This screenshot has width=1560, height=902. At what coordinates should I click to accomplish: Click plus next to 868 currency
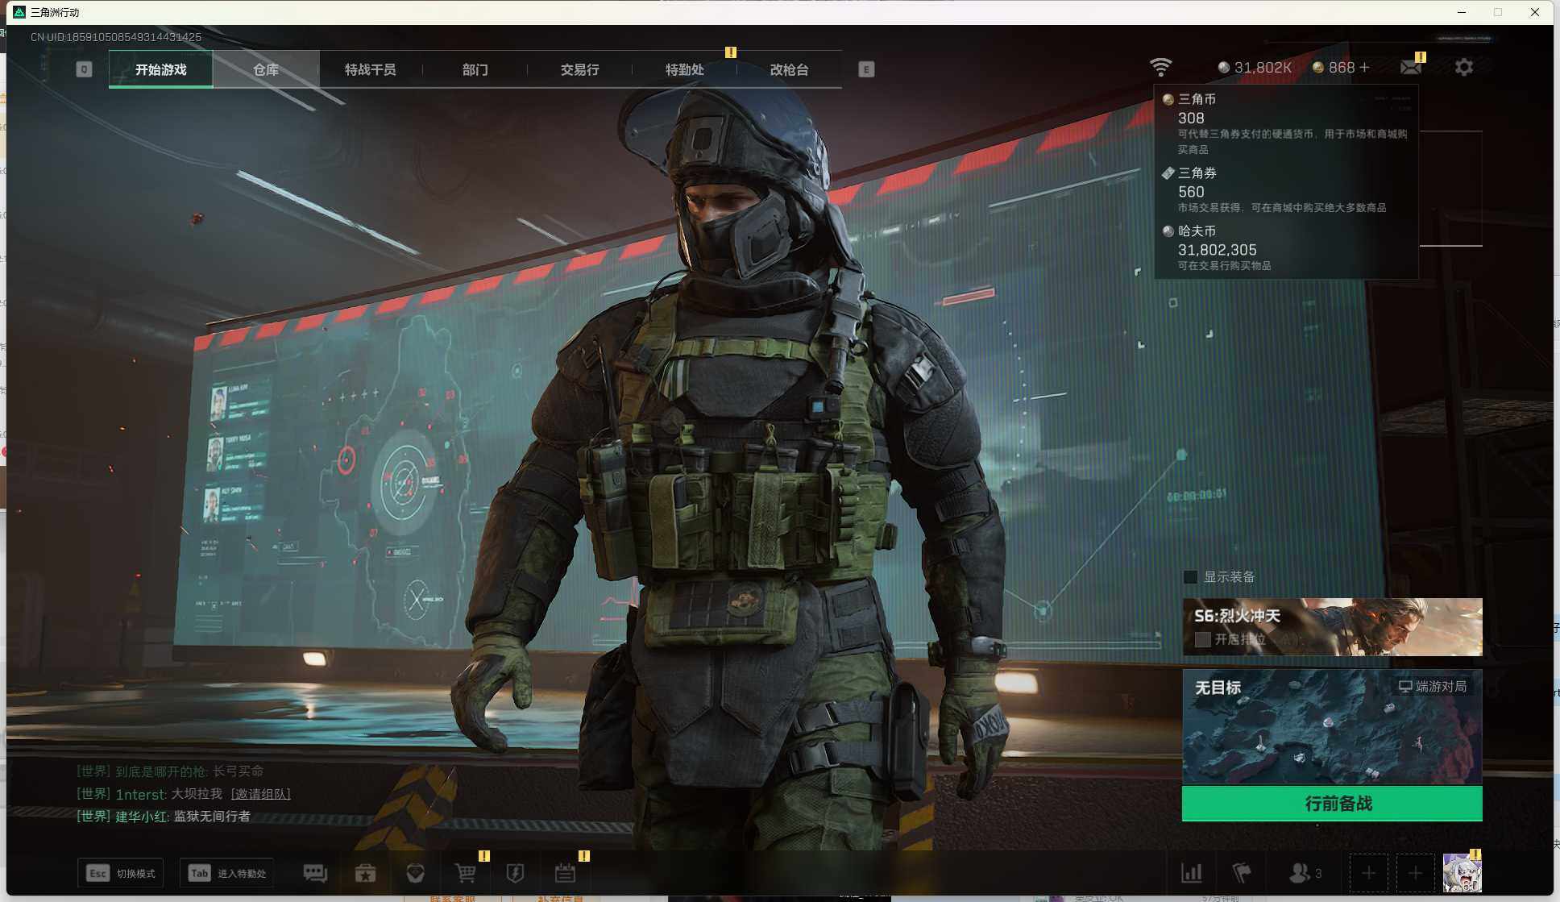point(1364,68)
